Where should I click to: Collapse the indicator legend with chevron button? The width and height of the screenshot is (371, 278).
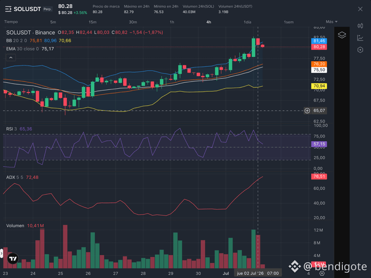[x=11, y=57]
